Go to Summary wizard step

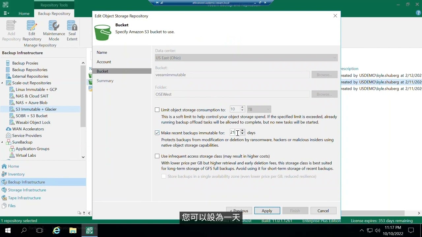click(x=105, y=81)
